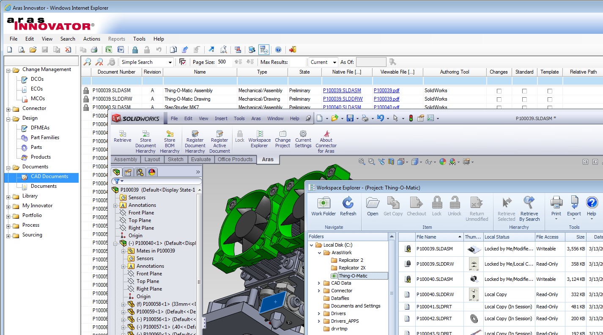This screenshot has width=603, height=335.
Task: Click Change Project icon in ribbon
Action: point(282,139)
